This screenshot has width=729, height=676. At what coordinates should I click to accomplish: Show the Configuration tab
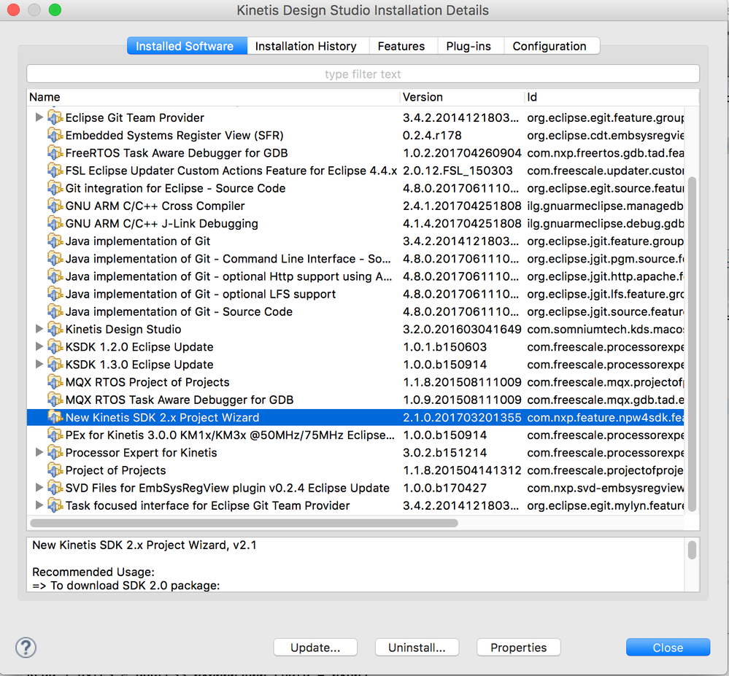(552, 46)
